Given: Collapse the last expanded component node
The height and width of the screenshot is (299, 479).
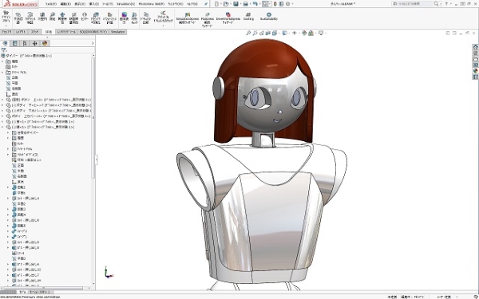Looking at the screenshot, I should pos(2,127).
